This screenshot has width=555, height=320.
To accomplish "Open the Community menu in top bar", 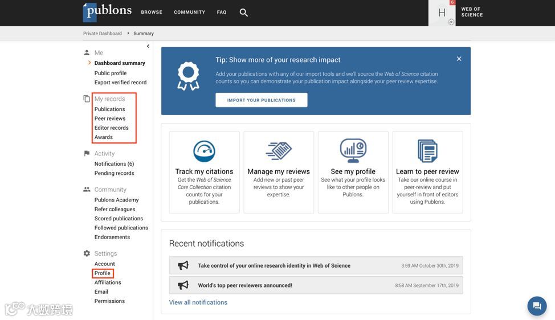I will (189, 12).
